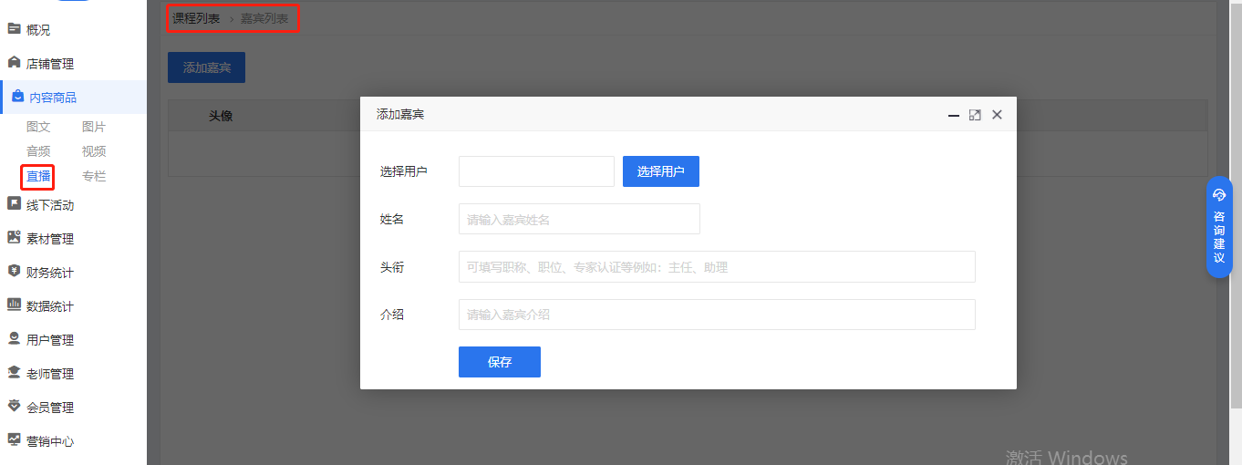
Task: Open 专栏 submenu item
Action: (94, 176)
